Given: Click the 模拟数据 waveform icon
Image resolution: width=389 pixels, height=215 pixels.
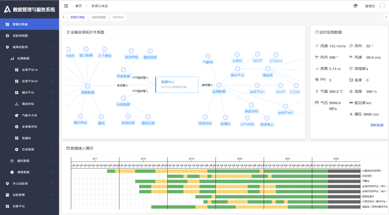Looking at the screenshot, I should 12,161.
